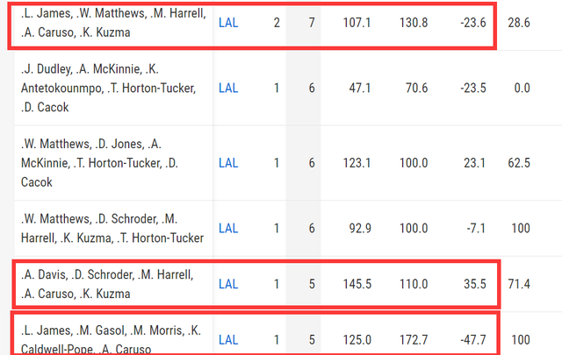Select lineup W. Matthews, D. Schroder, M. Harrell
The width and height of the screenshot is (562, 355).
tap(112, 228)
